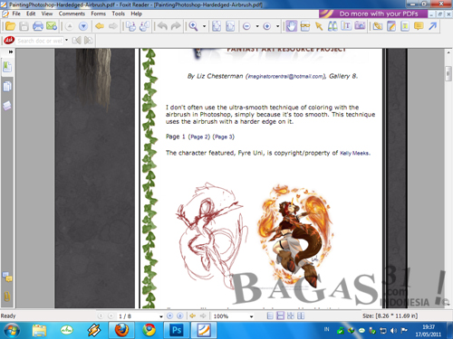453x339 pixels.
Task: Open the Zoom In tool dropdown arrow
Action: [204, 26]
